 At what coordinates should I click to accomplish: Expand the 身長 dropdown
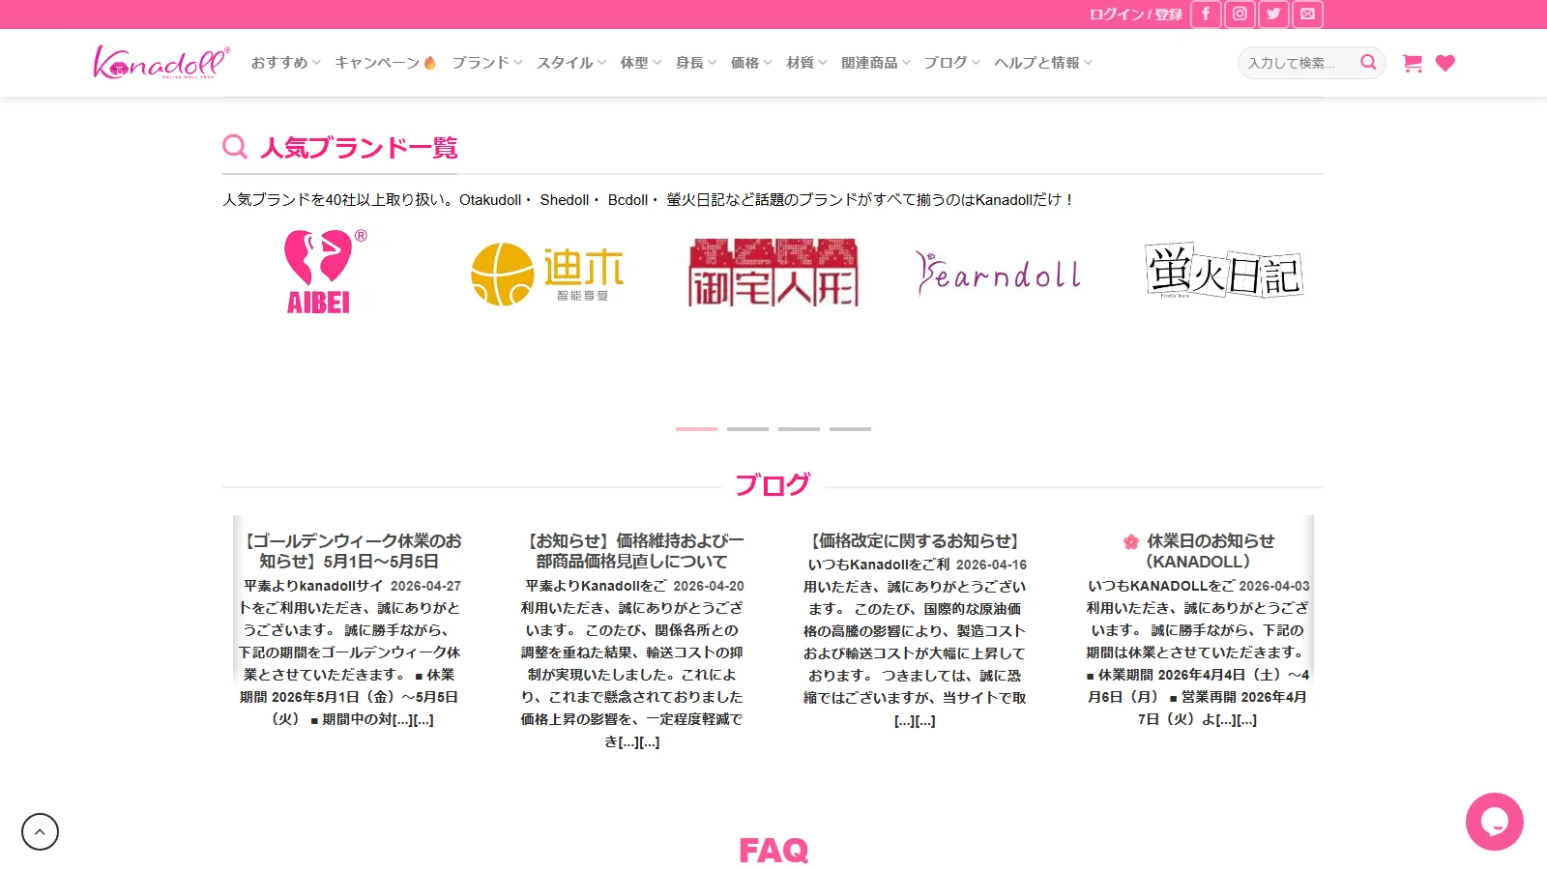(x=696, y=63)
